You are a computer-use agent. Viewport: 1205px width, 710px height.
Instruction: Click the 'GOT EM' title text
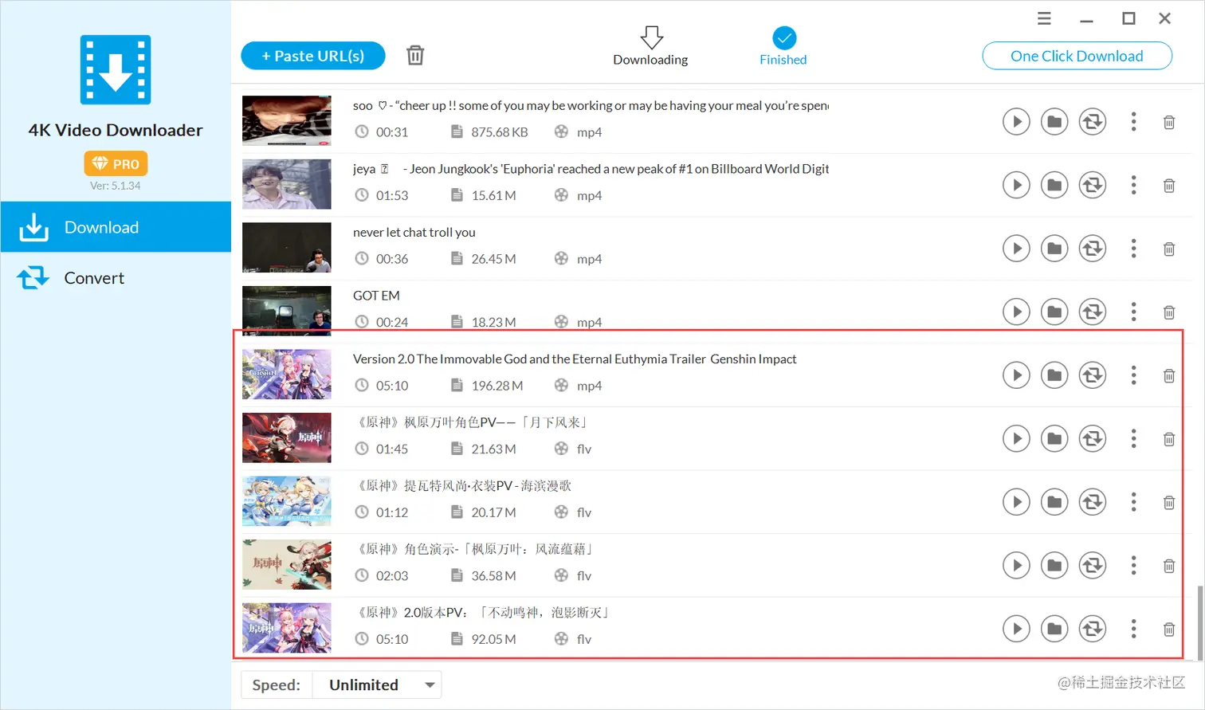pyautogui.click(x=376, y=296)
